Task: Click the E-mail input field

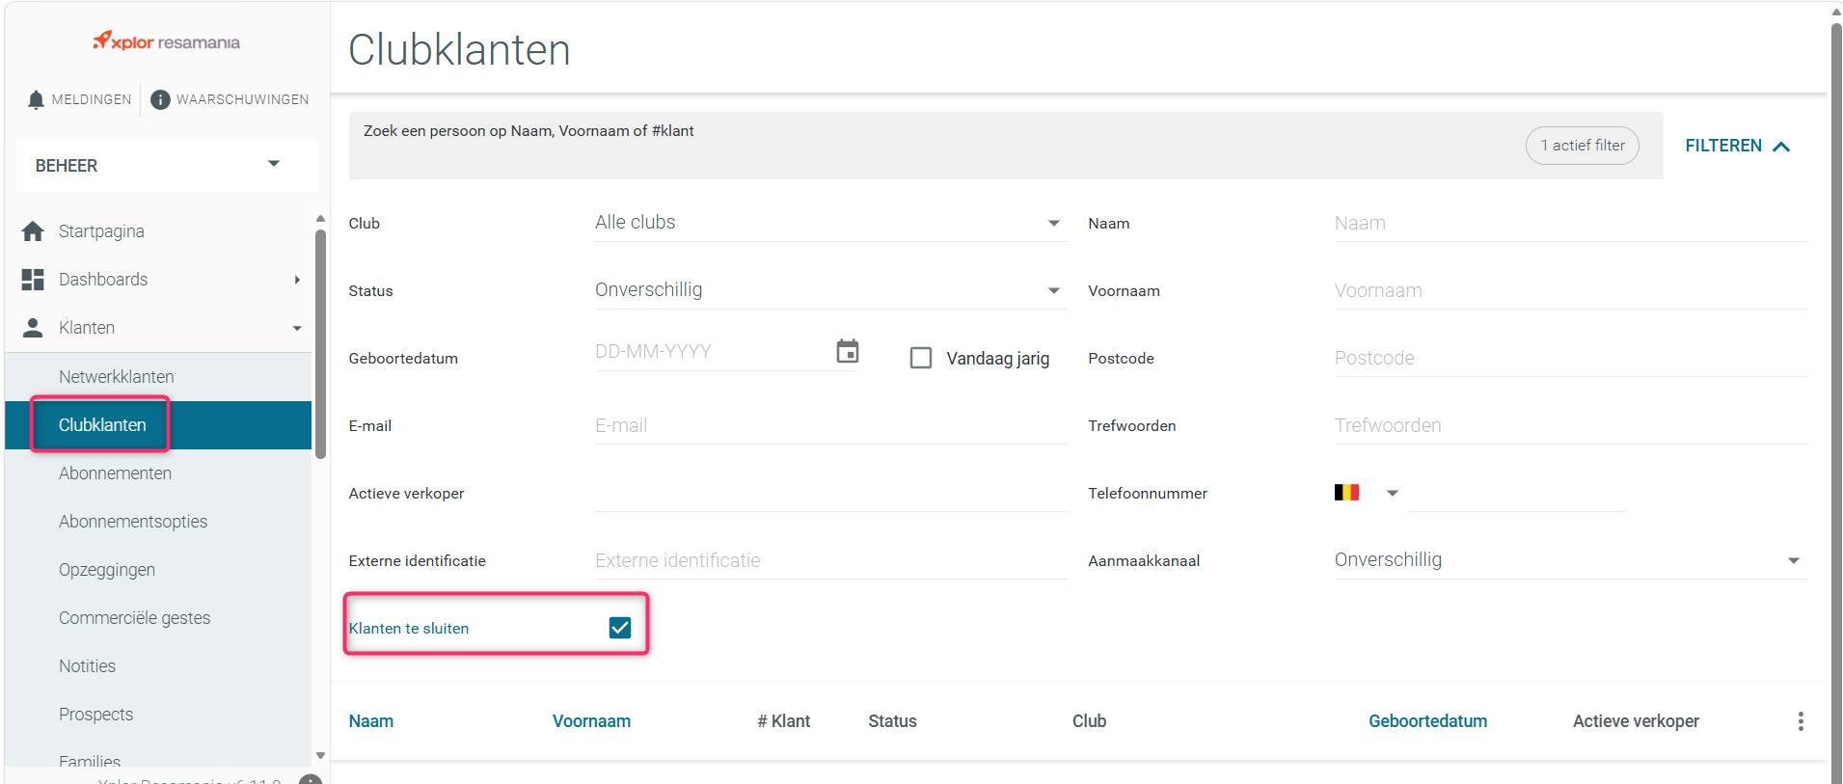Action: point(831,425)
